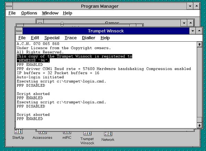The width and height of the screenshot is (206, 151).
Task: Open Trace menu in Trumpet Winsock
Action: [70, 38]
